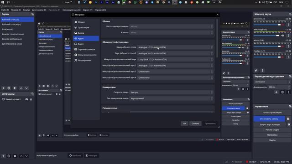The image size is (292, 164).
Task: Click Запуск вирт. камеры button
Action: 270,124
